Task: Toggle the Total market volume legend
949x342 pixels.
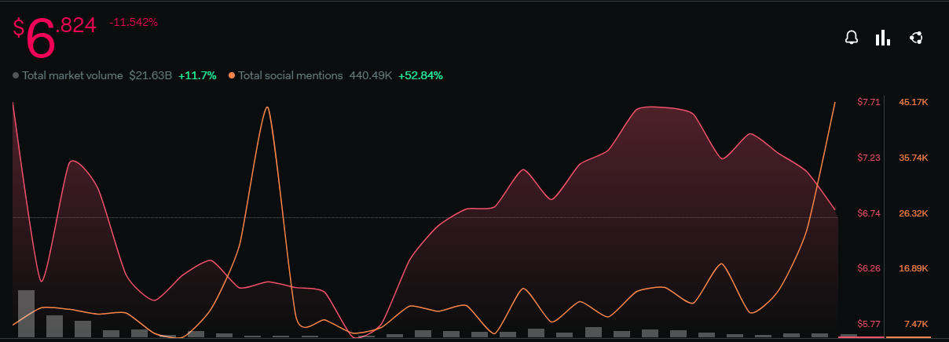Action: point(68,76)
